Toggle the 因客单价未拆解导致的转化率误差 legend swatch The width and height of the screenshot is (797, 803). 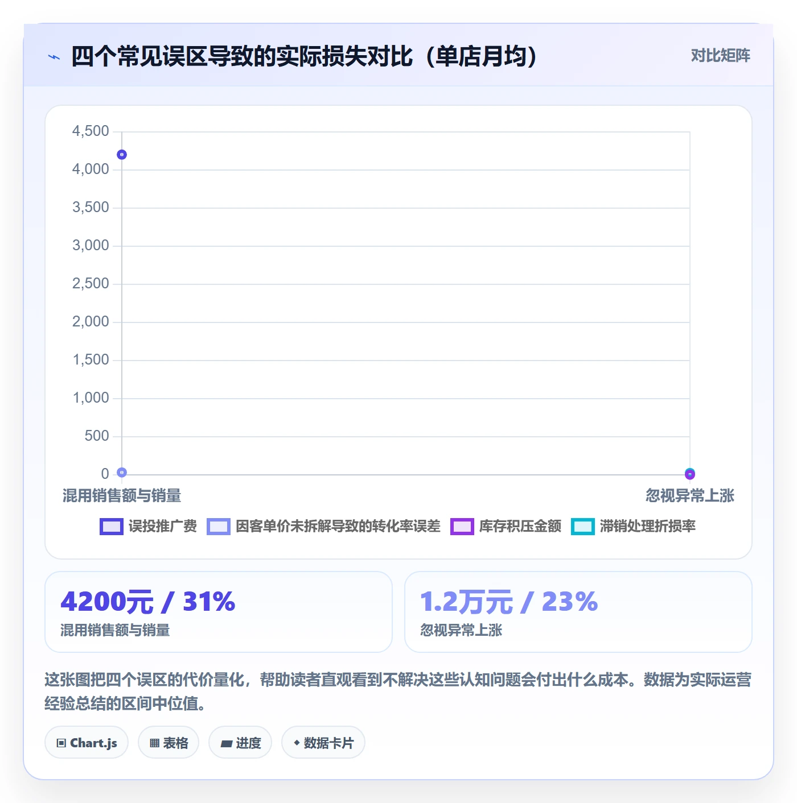219,527
